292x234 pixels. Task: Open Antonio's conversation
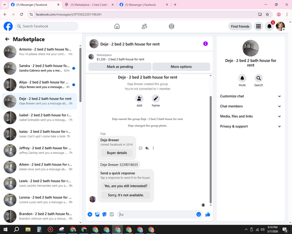(x=39, y=52)
